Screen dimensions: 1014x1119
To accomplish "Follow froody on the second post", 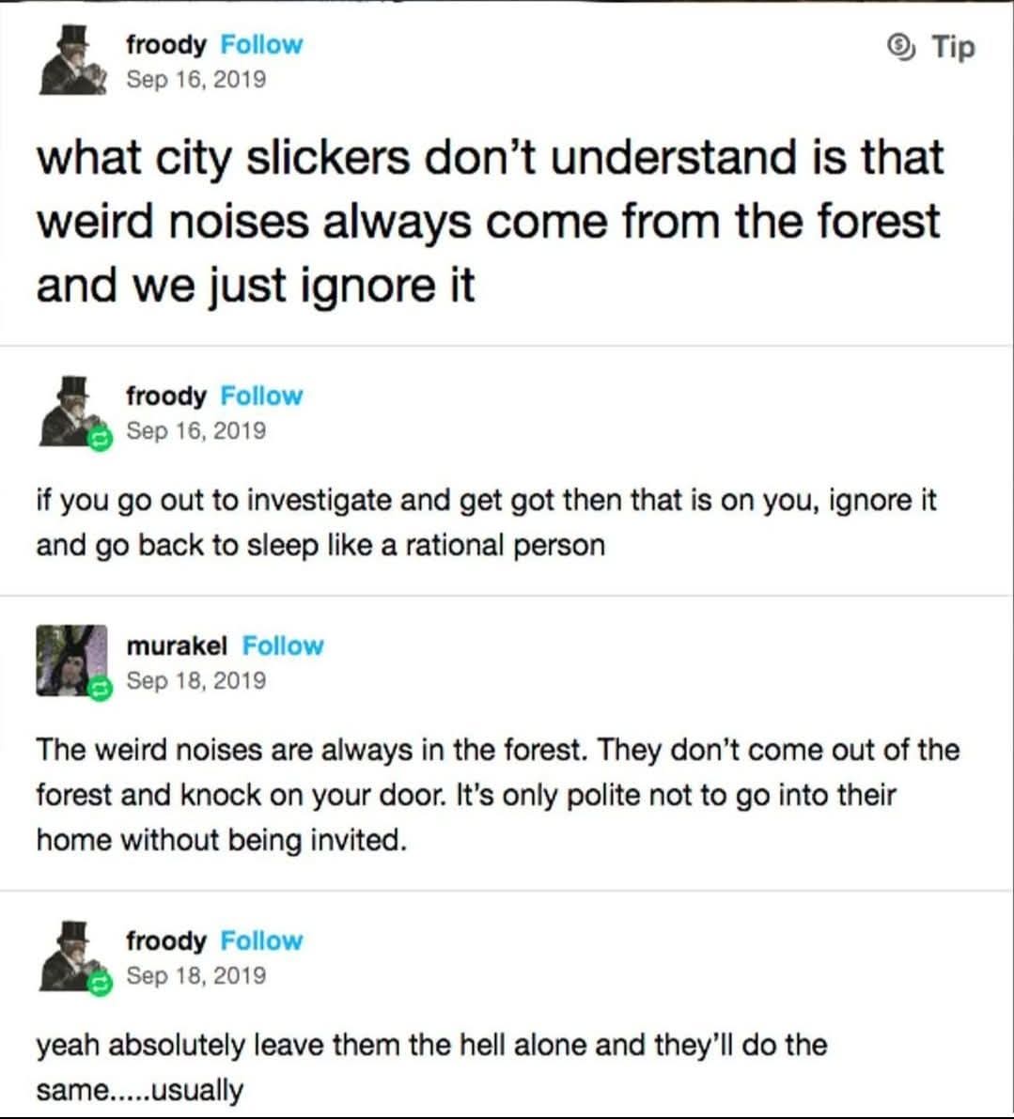I will tap(261, 396).
